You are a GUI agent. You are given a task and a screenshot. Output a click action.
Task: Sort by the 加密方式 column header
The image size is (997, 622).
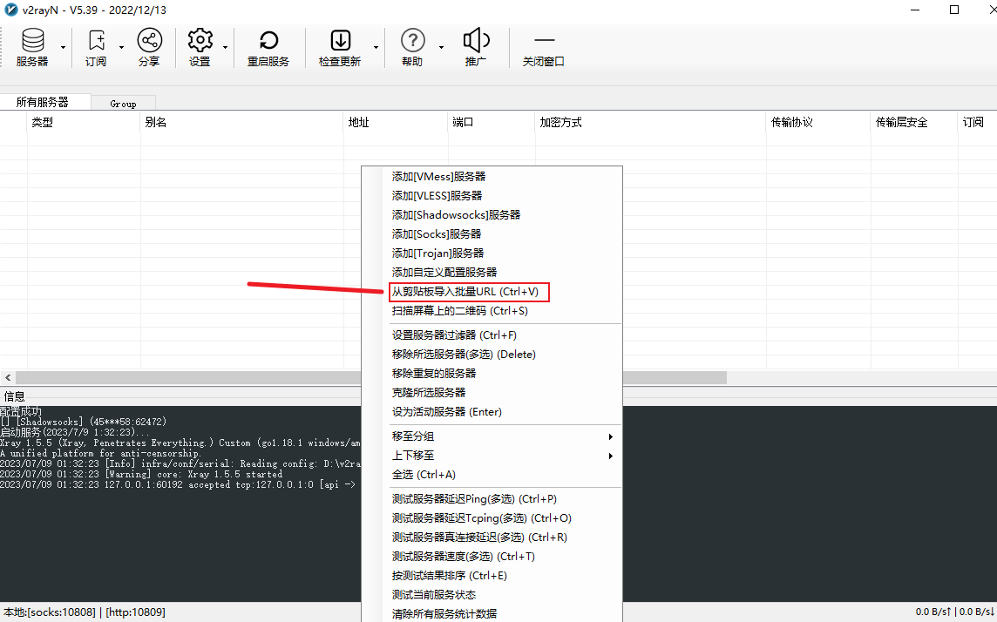(651, 122)
